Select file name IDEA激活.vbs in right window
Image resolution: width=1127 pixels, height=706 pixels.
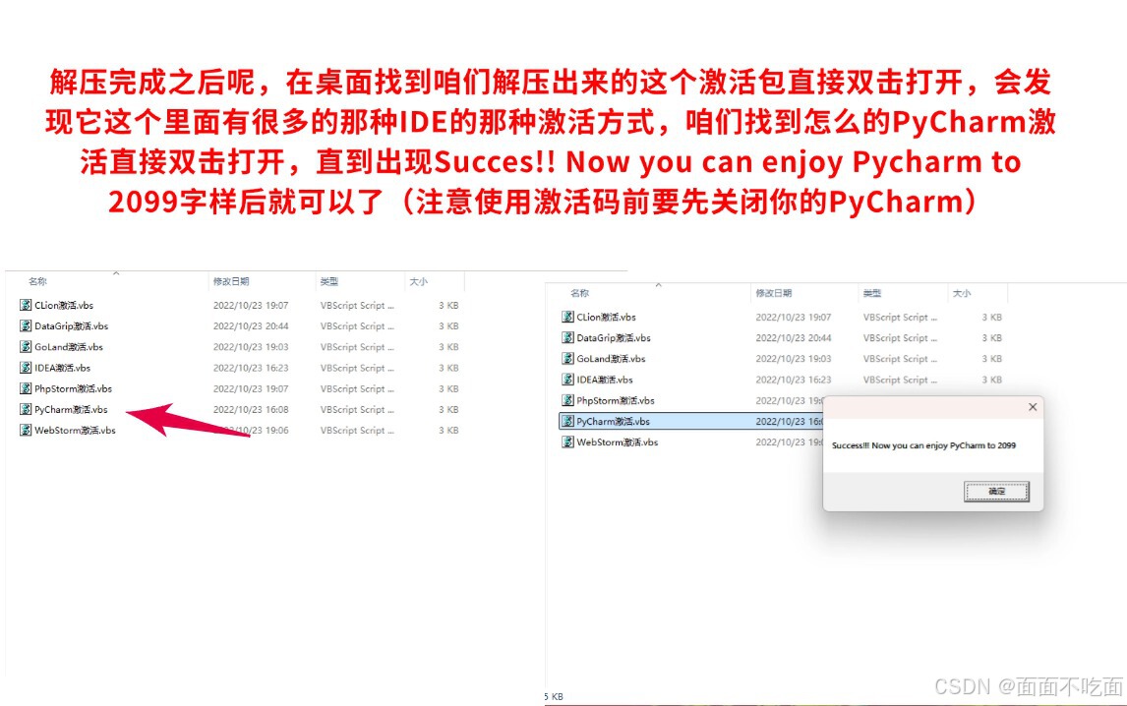point(605,379)
